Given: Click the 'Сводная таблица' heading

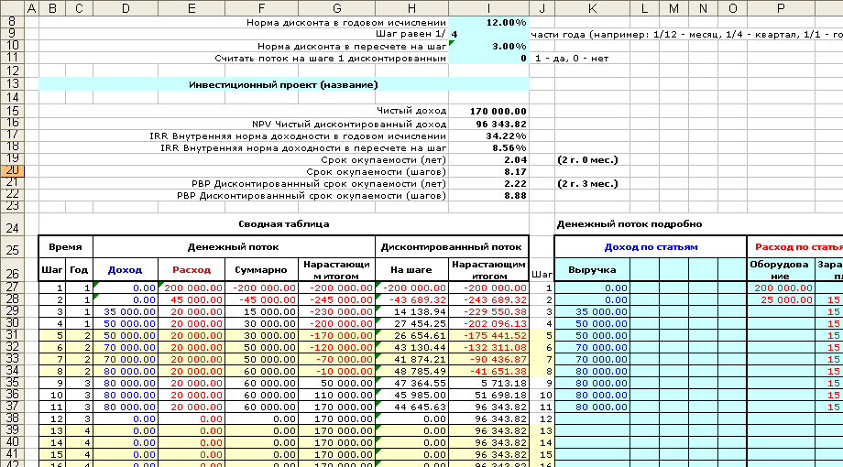Looking at the screenshot, I should [x=284, y=224].
